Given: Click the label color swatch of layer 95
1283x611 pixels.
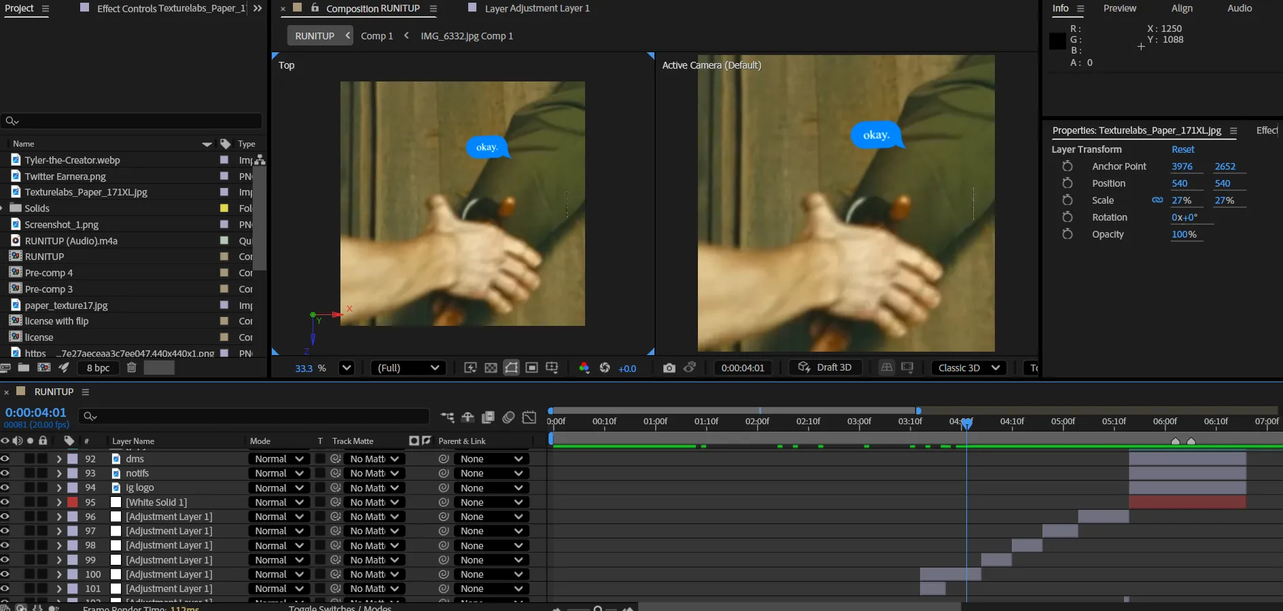Looking at the screenshot, I should 73,502.
